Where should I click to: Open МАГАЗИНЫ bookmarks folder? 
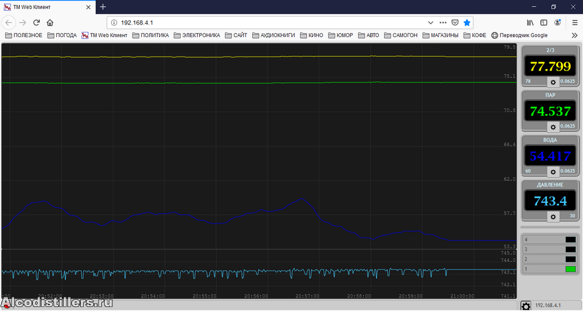pyautogui.click(x=441, y=35)
